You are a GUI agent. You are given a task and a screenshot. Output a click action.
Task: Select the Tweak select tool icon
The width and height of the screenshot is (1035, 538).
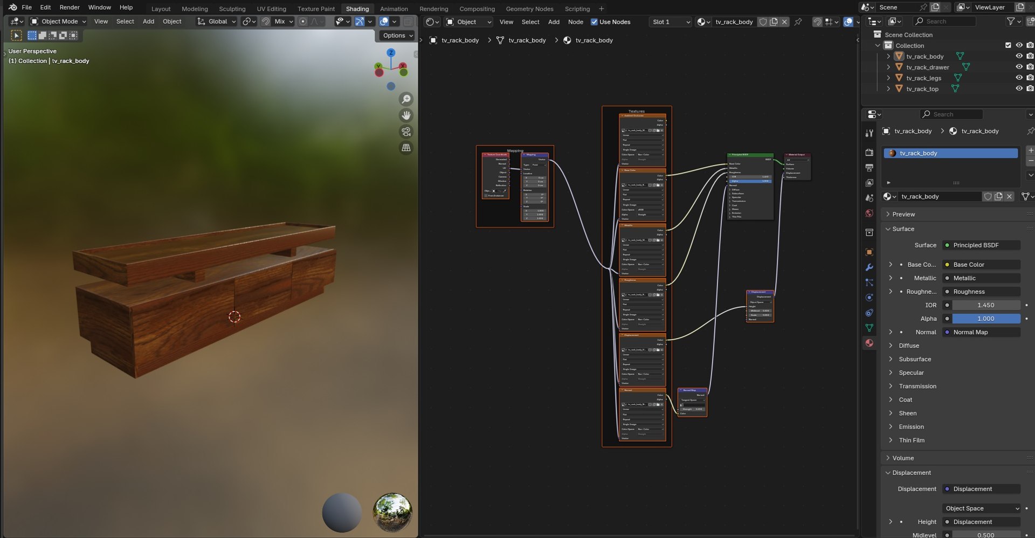[x=17, y=35]
